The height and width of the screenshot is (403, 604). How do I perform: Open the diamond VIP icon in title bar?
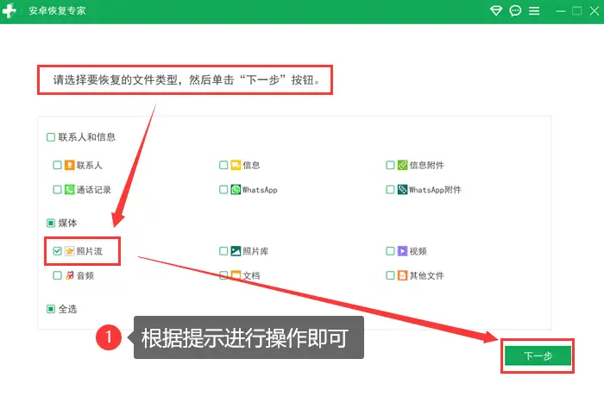point(496,11)
